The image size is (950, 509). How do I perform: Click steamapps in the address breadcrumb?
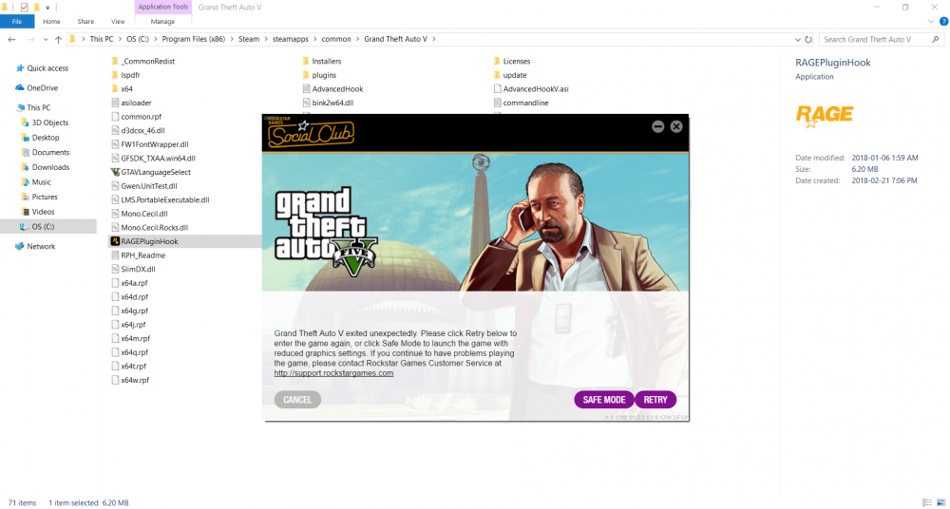[x=290, y=39]
